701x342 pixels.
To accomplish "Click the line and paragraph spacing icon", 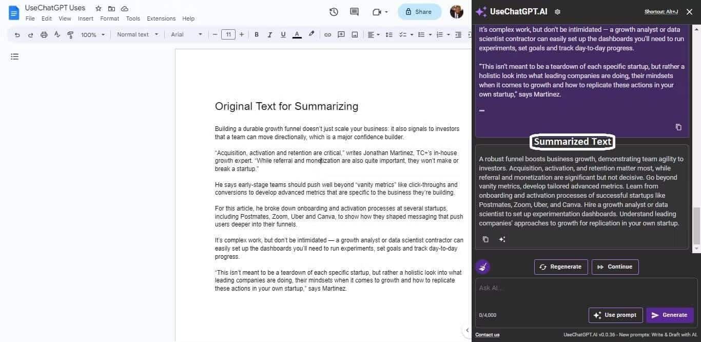I will [389, 34].
